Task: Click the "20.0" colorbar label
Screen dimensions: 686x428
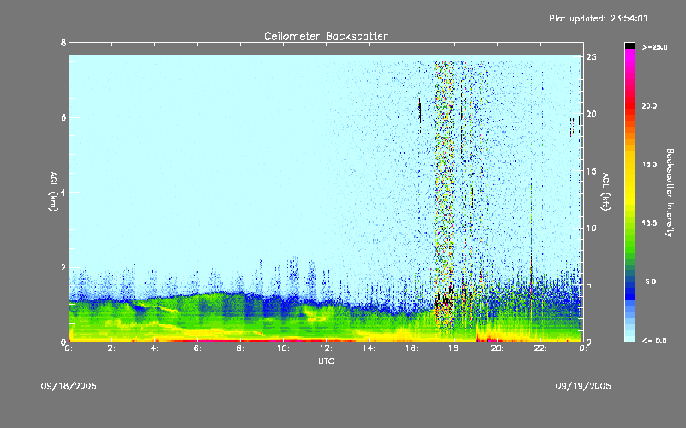Action: [649, 105]
